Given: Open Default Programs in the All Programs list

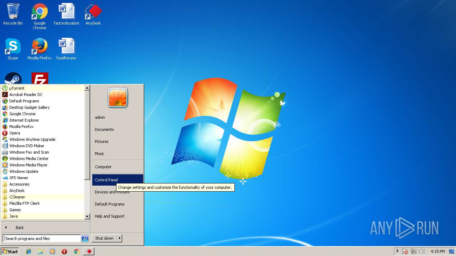Looking at the screenshot, I should pyautogui.click(x=43, y=101).
